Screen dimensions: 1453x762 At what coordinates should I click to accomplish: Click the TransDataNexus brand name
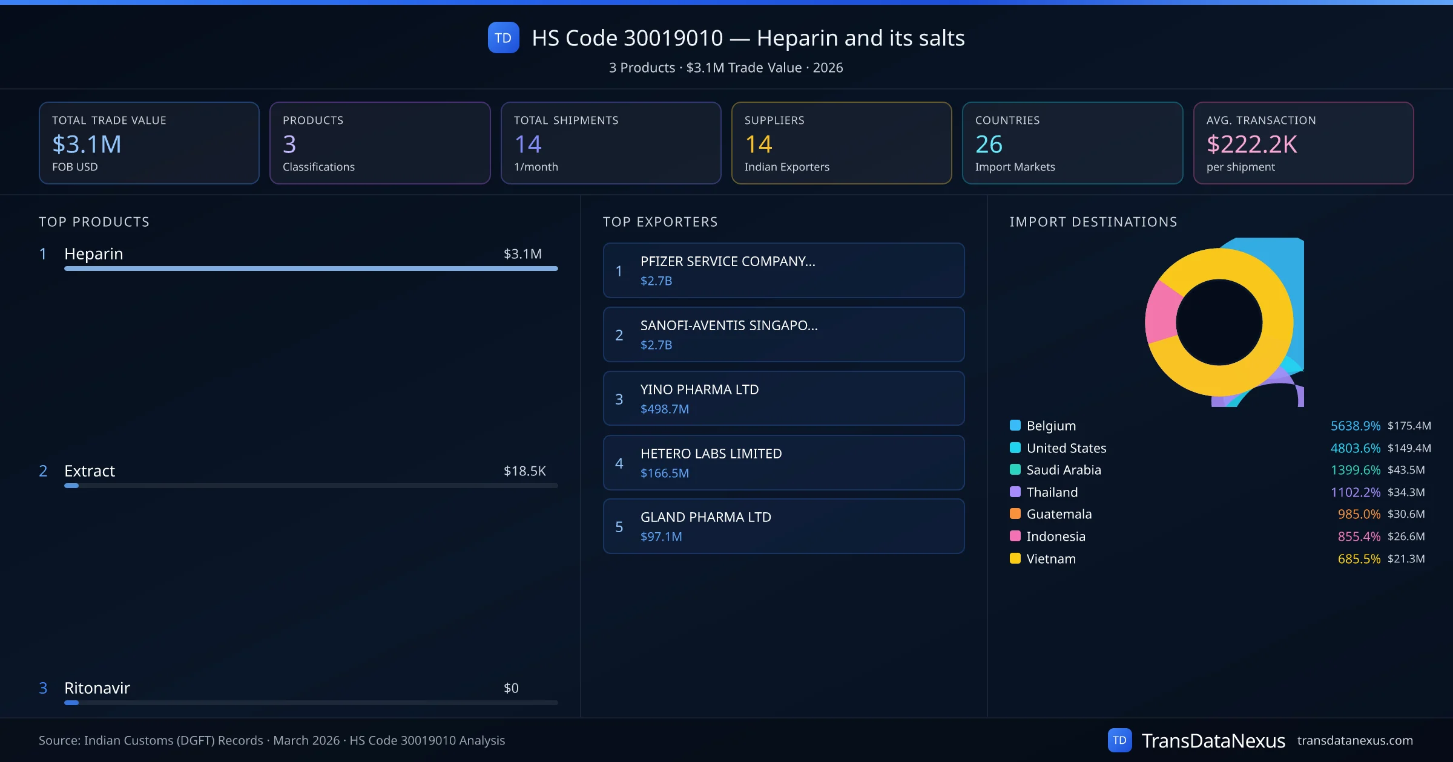pyautogui.click(x=1213, y=740)
